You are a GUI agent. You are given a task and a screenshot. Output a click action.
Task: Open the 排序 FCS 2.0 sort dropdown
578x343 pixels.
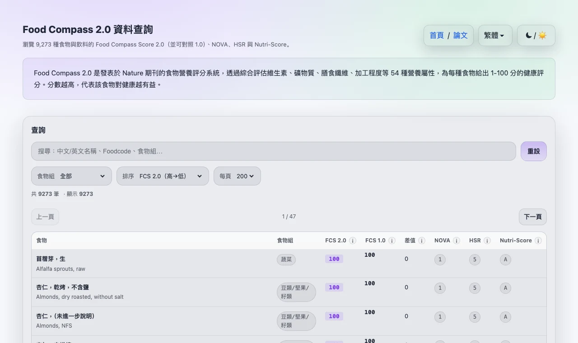pos(163,176)
